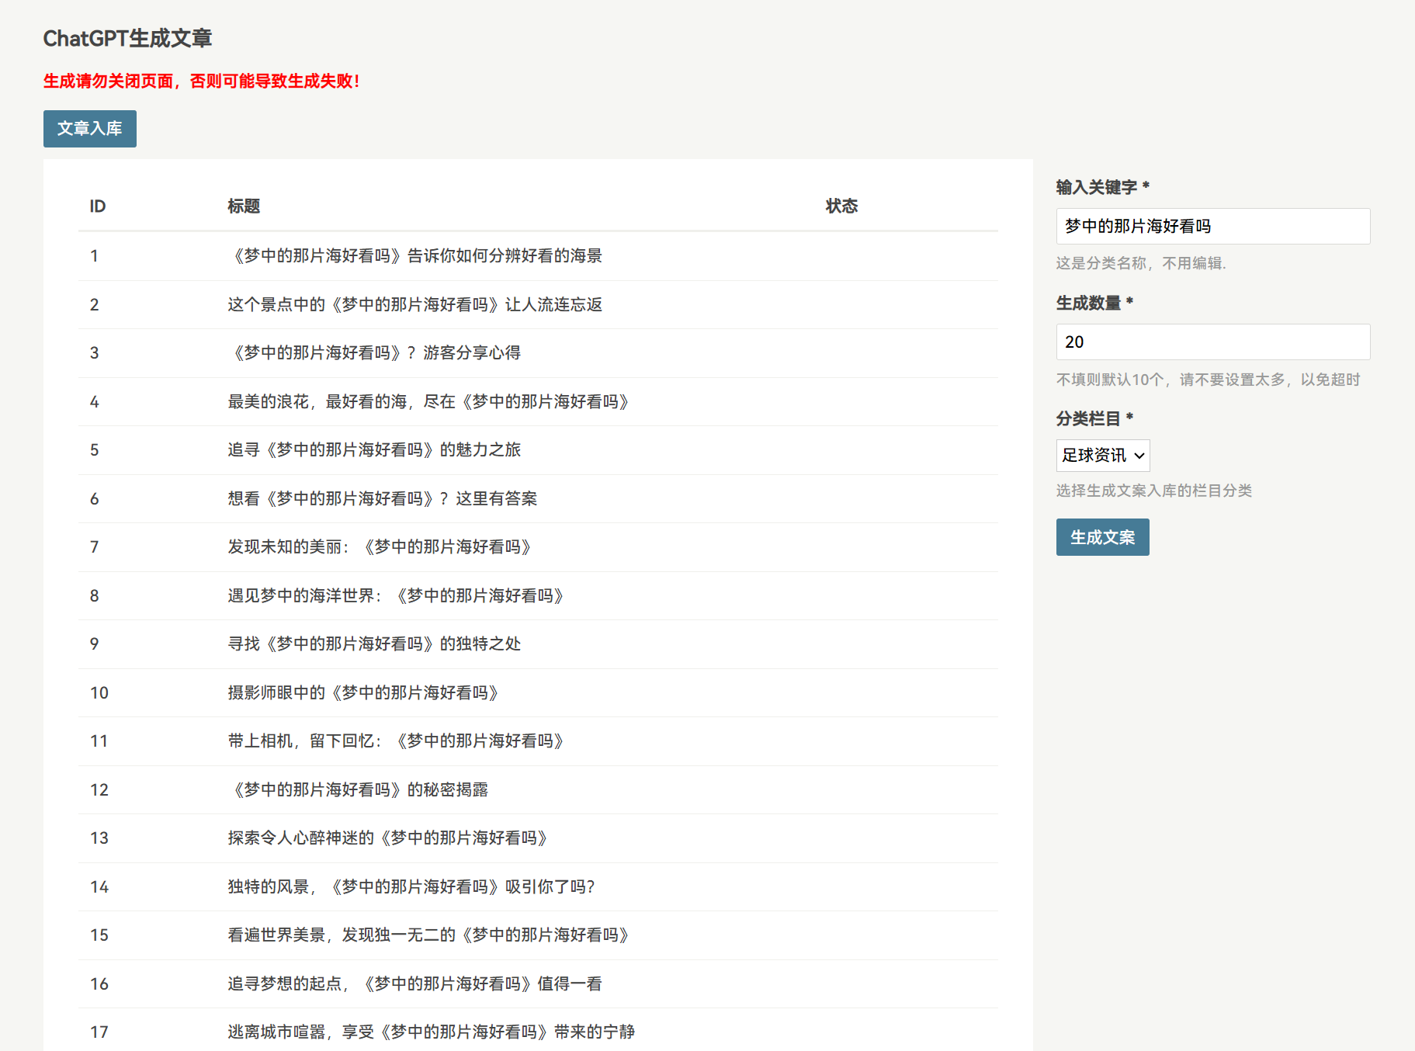The height and width of the screenshot is (1051, 1415).
Task: Click the 状态 column header
Action: 841,206
